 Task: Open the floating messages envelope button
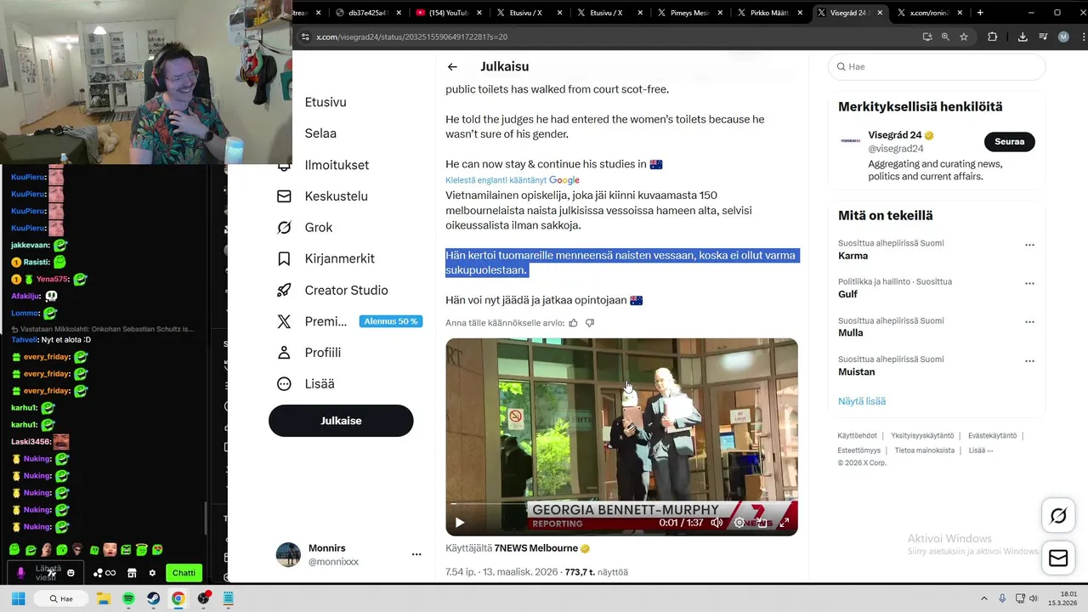coord(1058,558)
